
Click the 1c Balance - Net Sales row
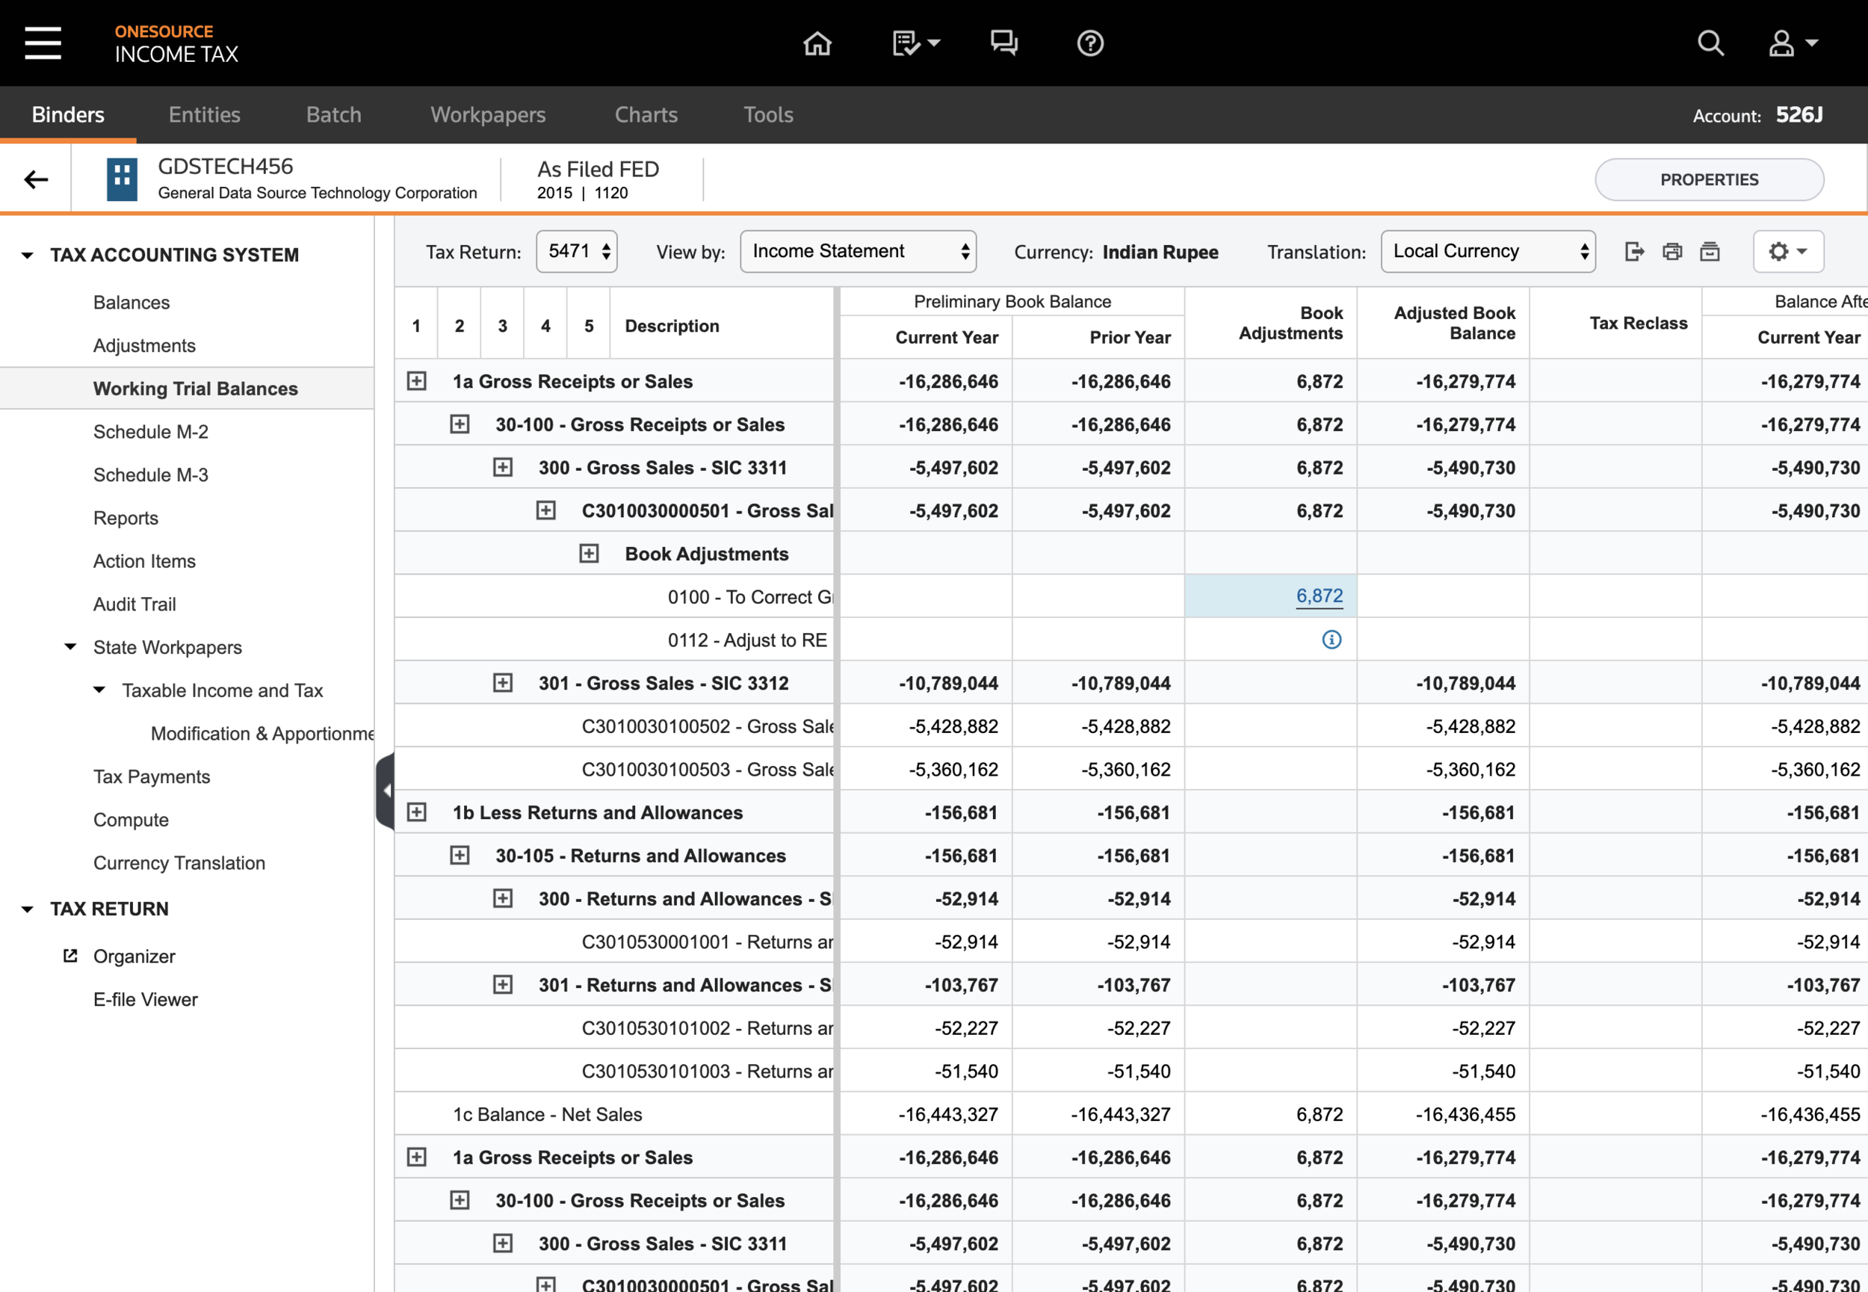1131,1115
